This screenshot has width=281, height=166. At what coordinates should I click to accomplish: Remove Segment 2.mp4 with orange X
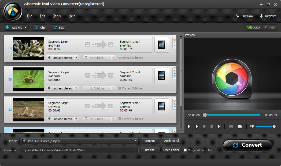coord(175,71)
